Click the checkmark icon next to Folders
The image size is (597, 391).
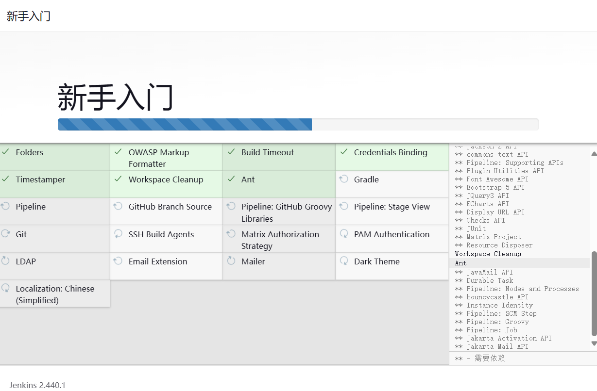5,152
